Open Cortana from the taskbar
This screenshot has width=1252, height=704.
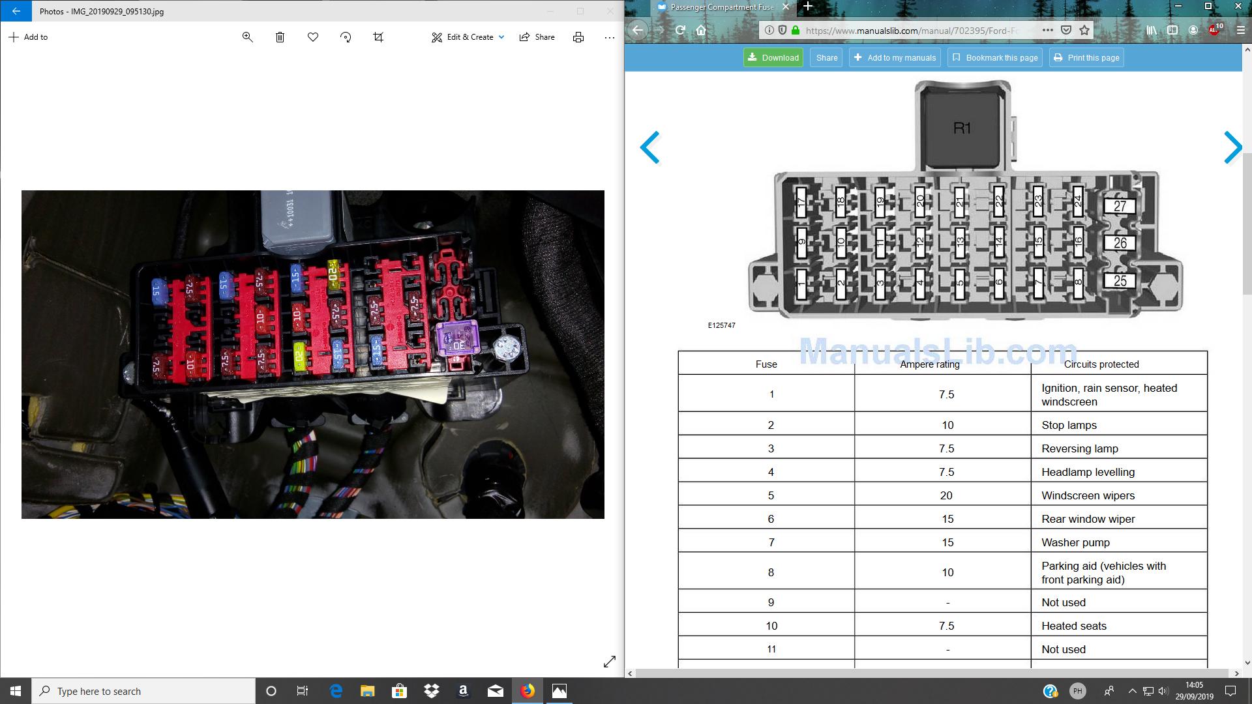(271, 691)
